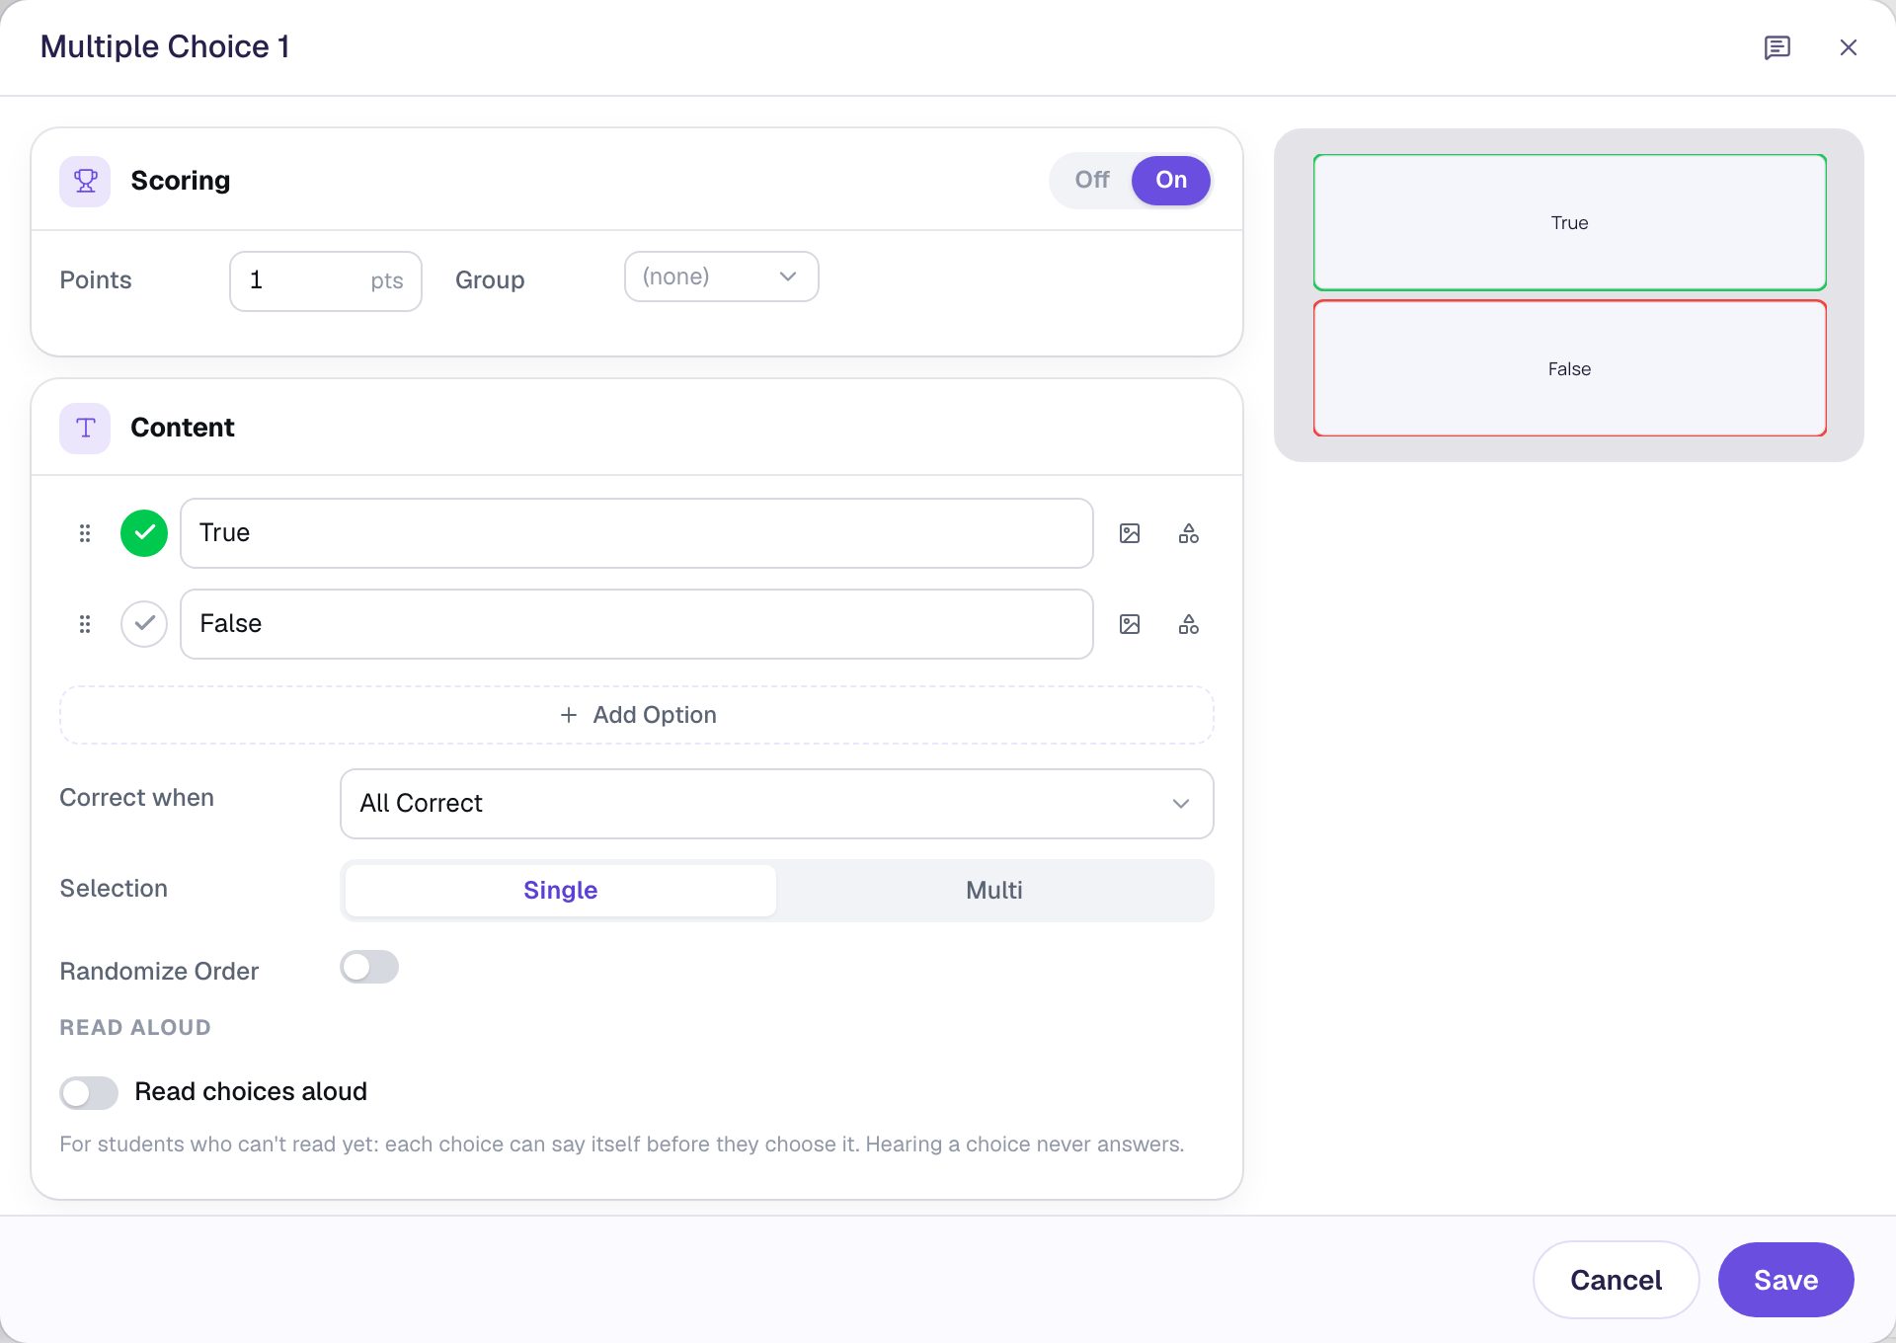Click the READ ALOUD section heading
Image resolution: width=1896 pixels, height=1343 pixels.
pos(135,1027)
